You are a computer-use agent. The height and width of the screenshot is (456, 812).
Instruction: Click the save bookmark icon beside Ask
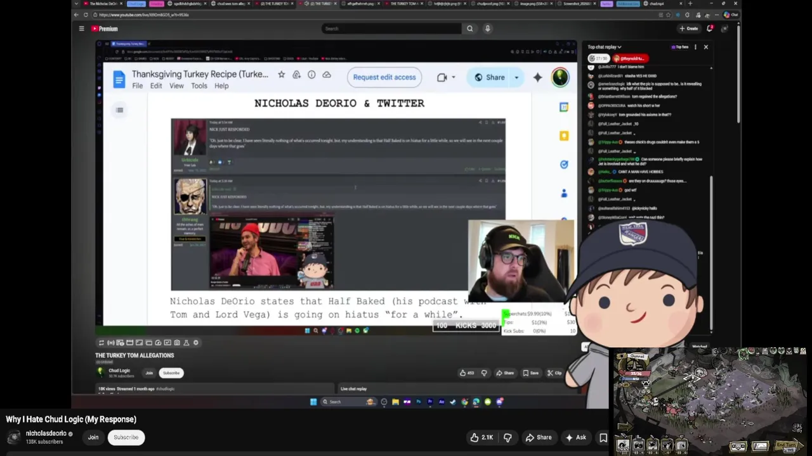point(603,437)
